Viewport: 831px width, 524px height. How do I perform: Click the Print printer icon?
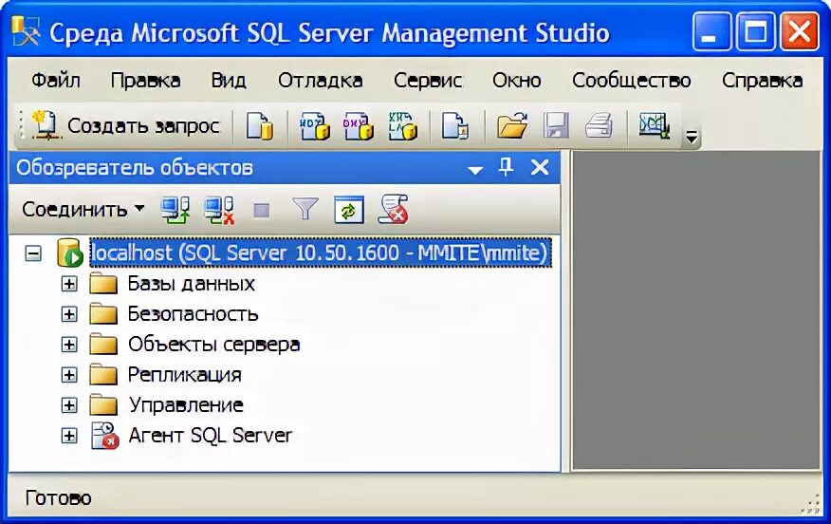(599, 125)
